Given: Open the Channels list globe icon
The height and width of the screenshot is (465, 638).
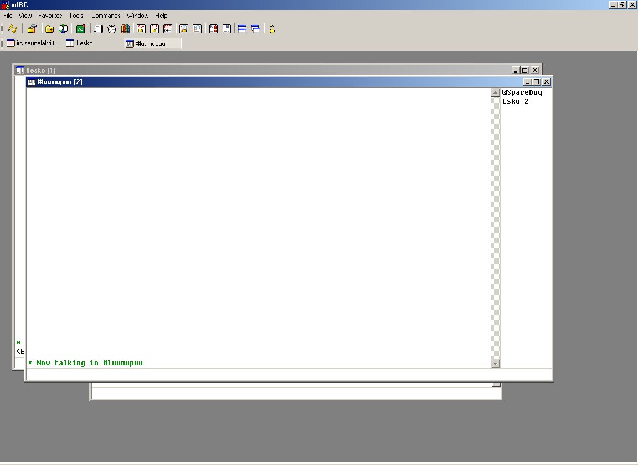Looking at the screenshot, I should pyautogui.click(x=63, y=29).
